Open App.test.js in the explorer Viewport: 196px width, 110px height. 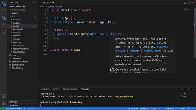(18, 29)
